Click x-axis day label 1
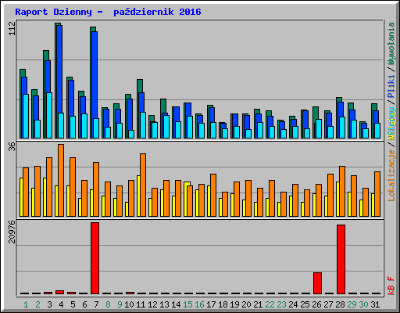The image size is (400, 313). pyautogui.click(x=26, y=304)
